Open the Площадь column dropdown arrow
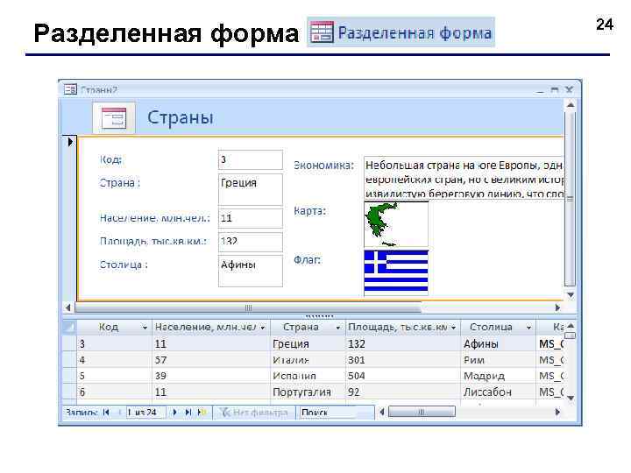631x473 pixels. click(x=454, y=328)
